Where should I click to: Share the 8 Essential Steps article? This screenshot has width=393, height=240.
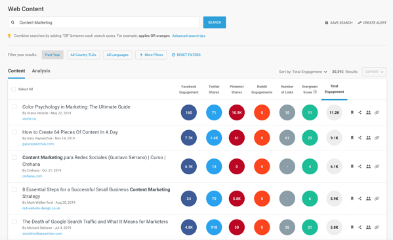coord(360,199)
